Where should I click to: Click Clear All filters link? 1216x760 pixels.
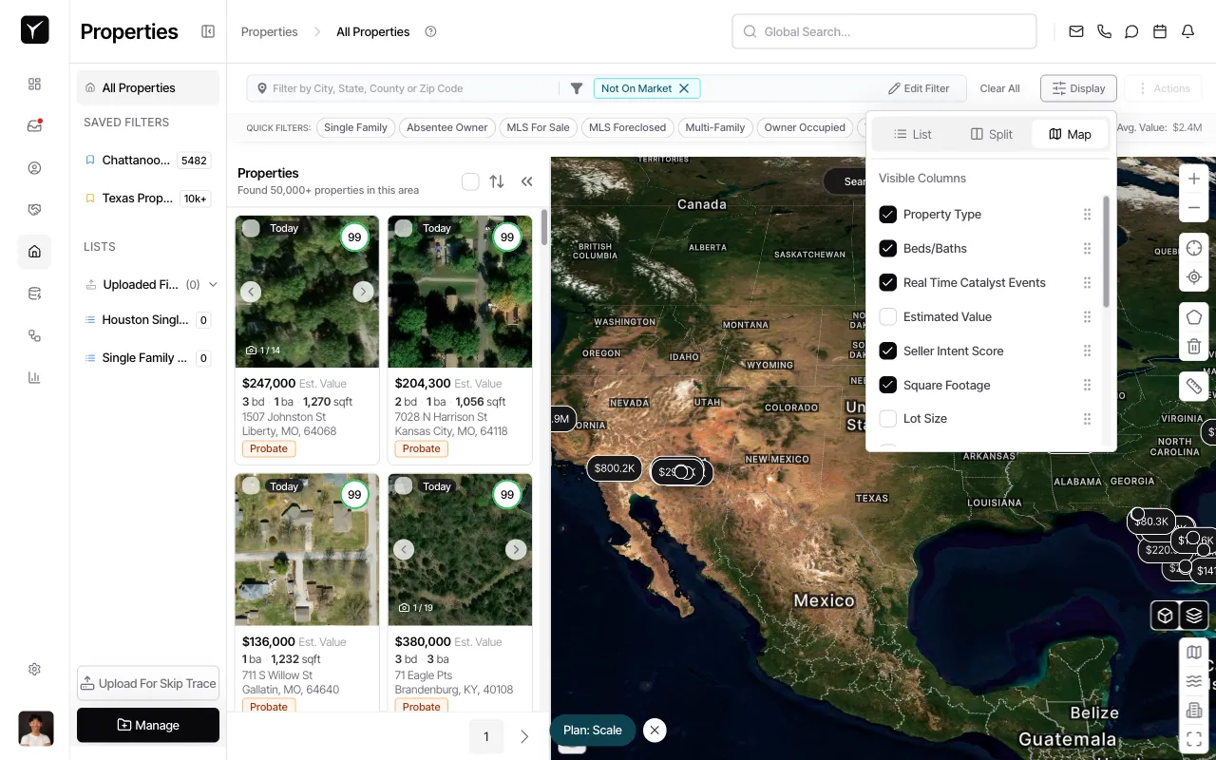[x=999, y=88]
